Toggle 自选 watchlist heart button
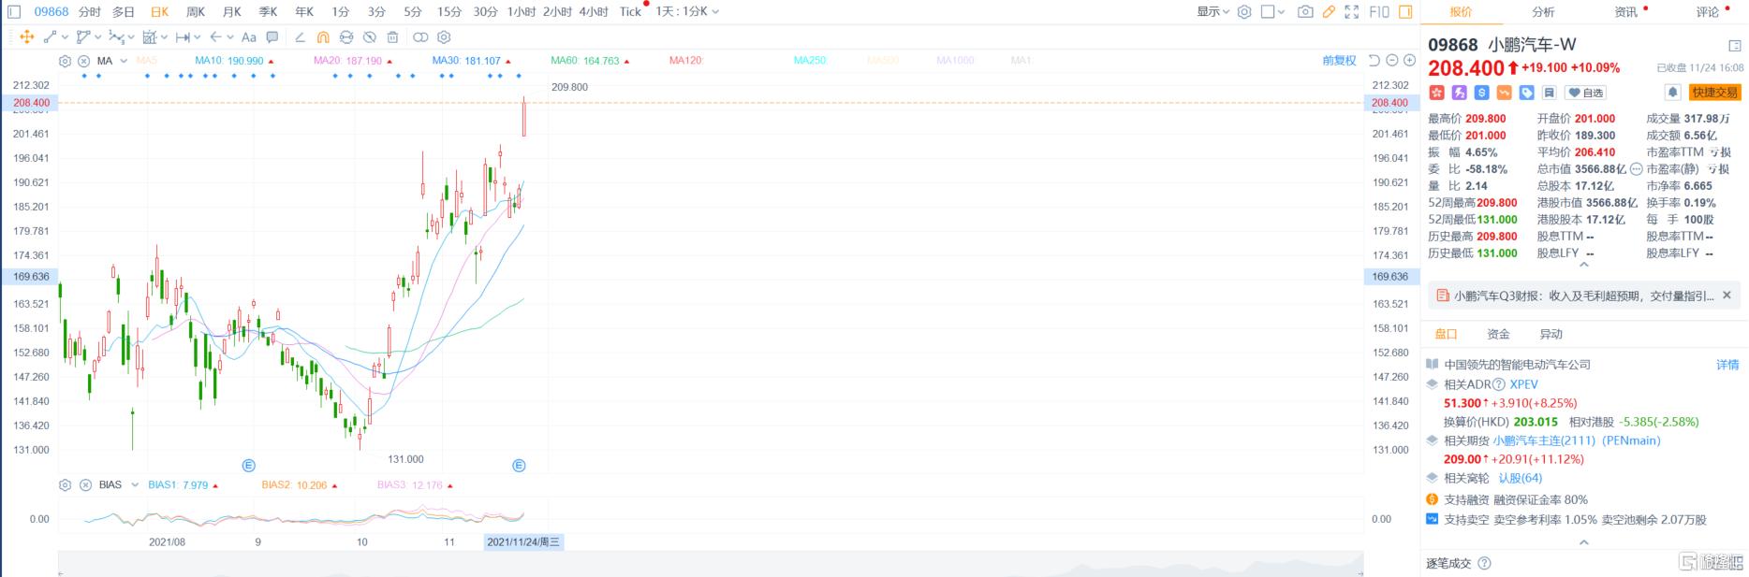 click(x=1586, y=93)
